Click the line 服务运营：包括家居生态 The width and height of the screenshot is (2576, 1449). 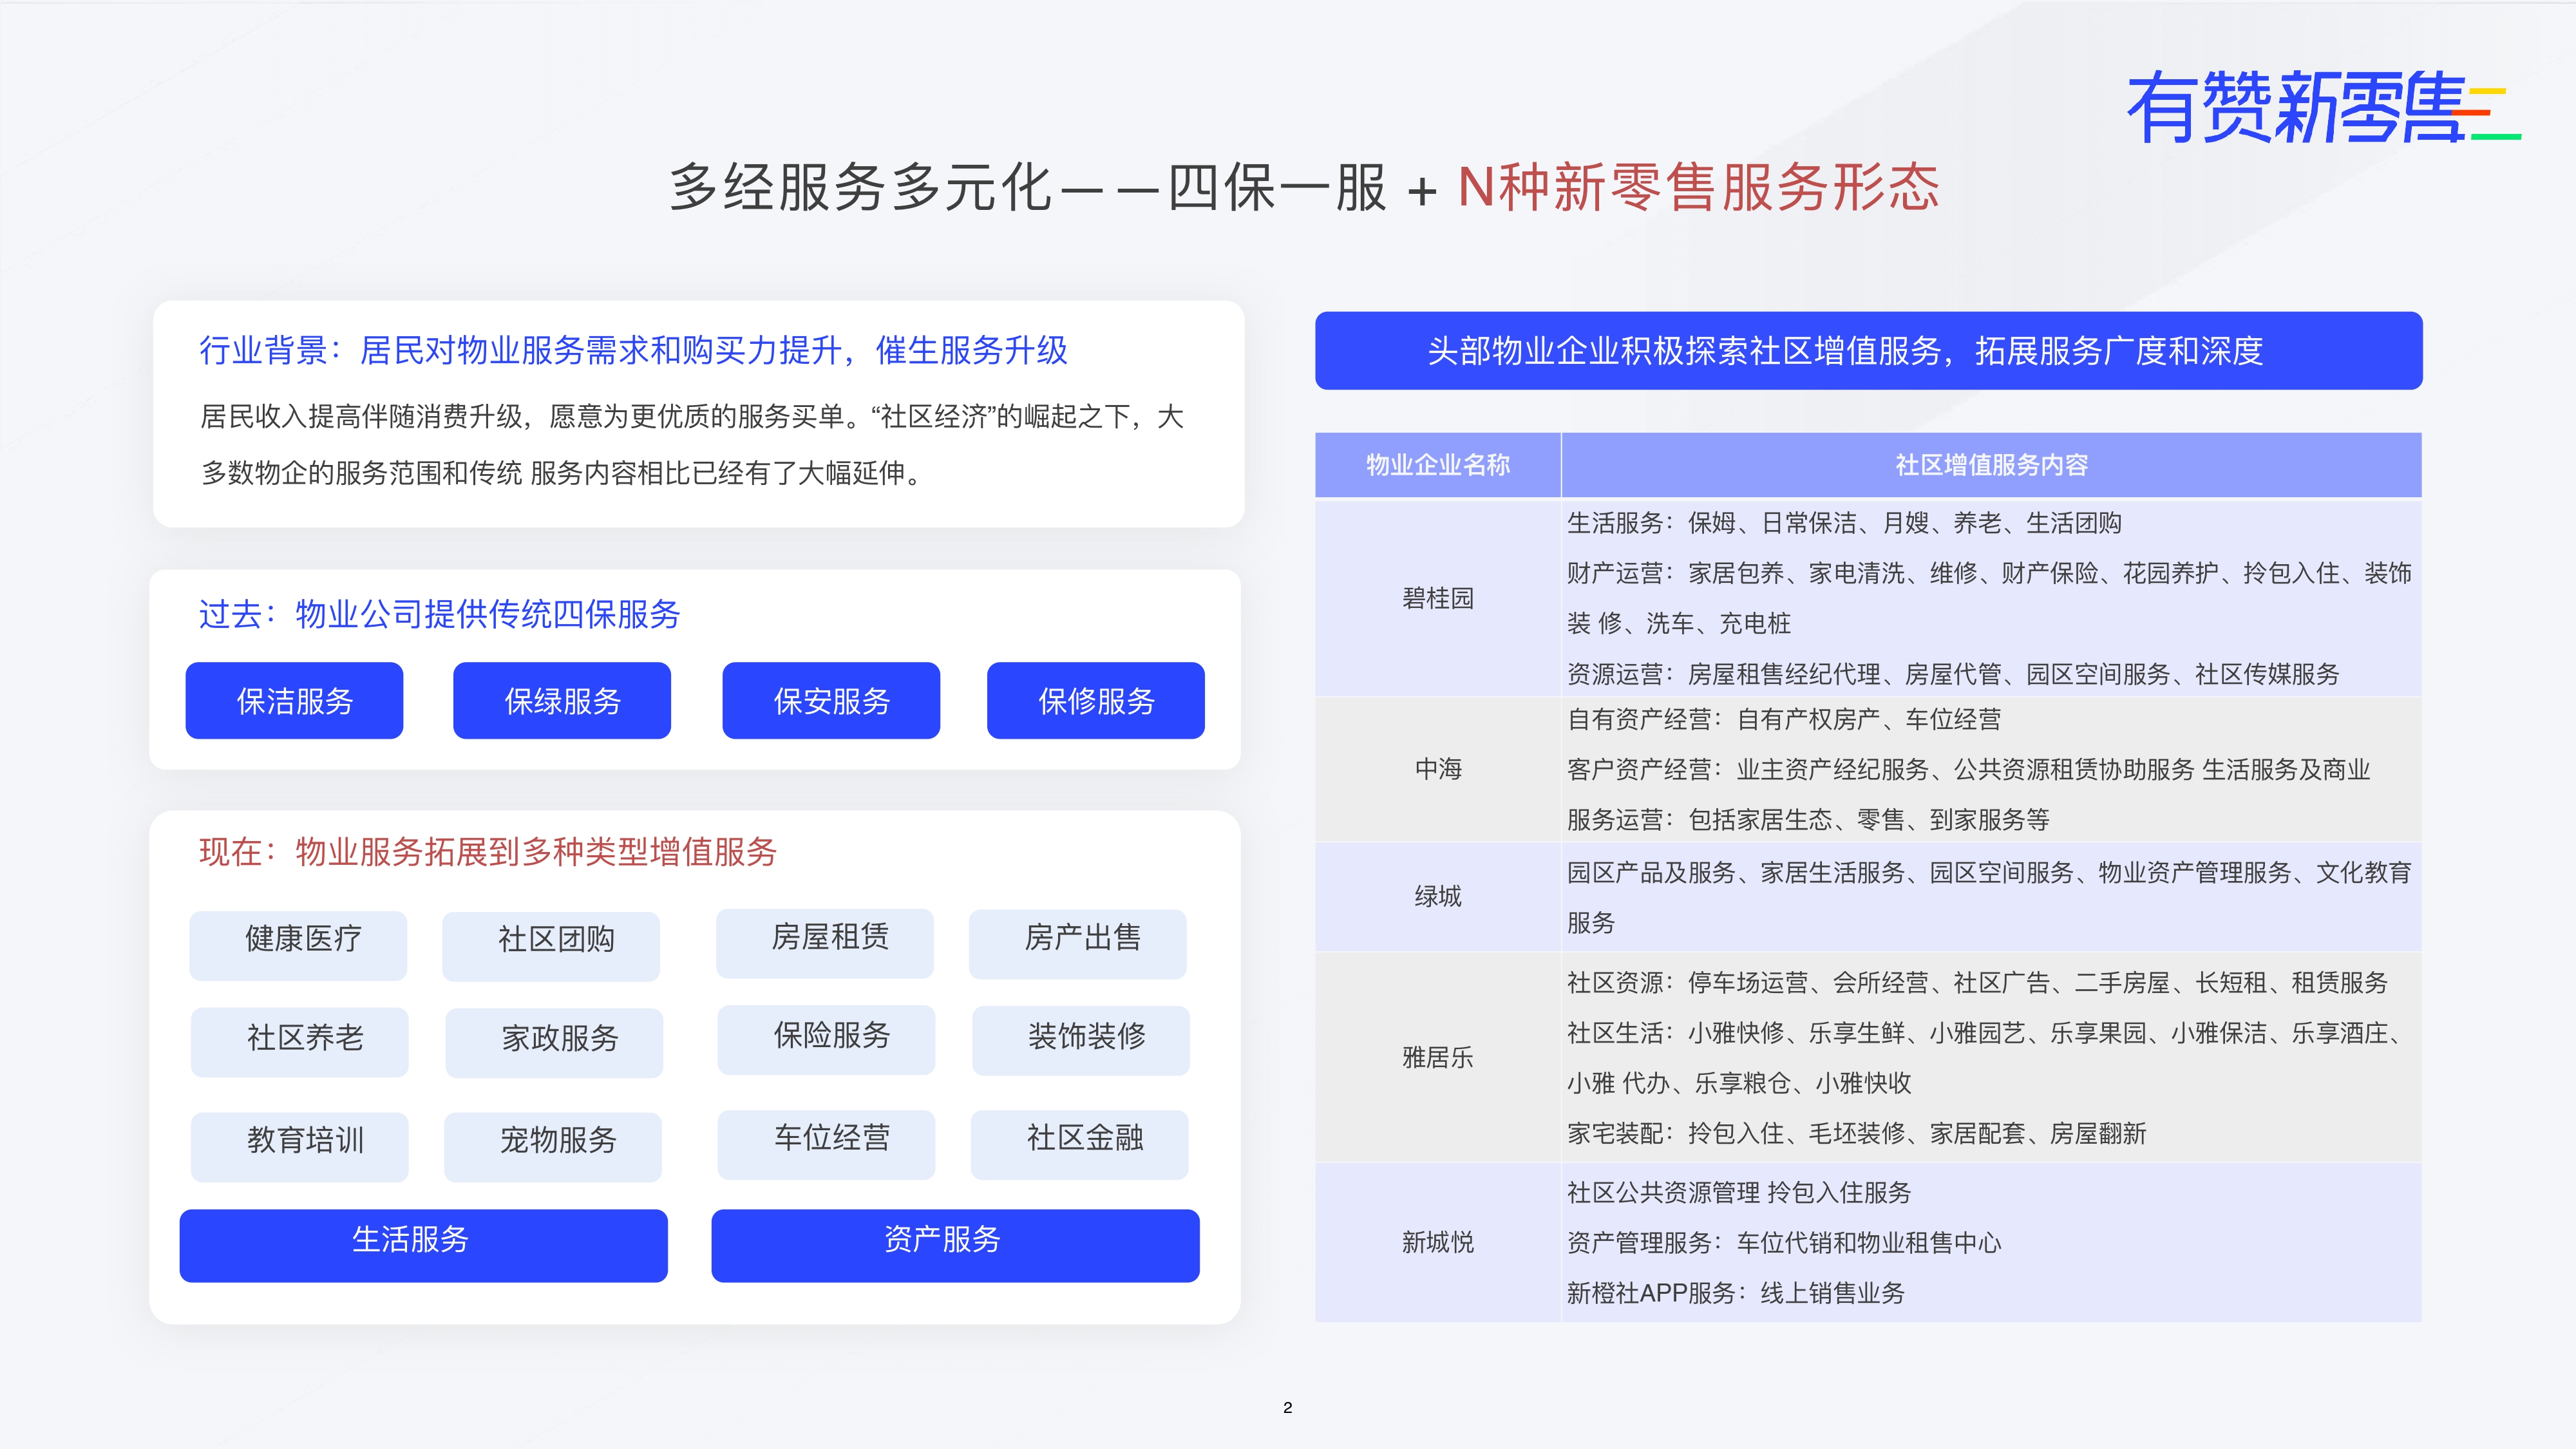1808,820
